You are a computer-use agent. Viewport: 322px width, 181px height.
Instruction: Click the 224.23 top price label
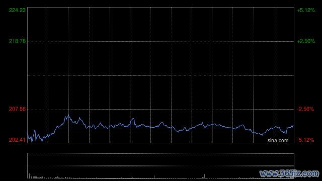pos(17,10)
